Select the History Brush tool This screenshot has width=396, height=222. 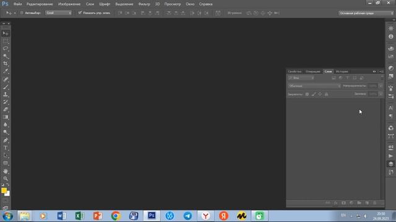[6, 102]
